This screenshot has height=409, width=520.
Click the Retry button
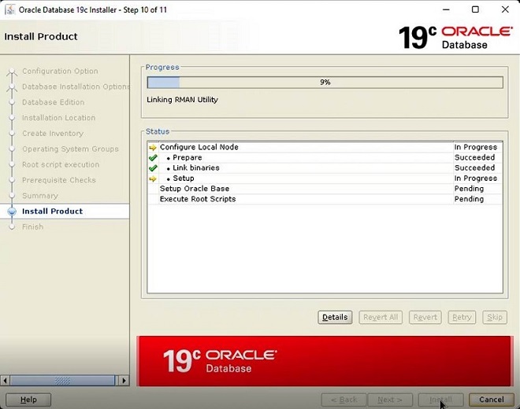[x=462, y=317]
